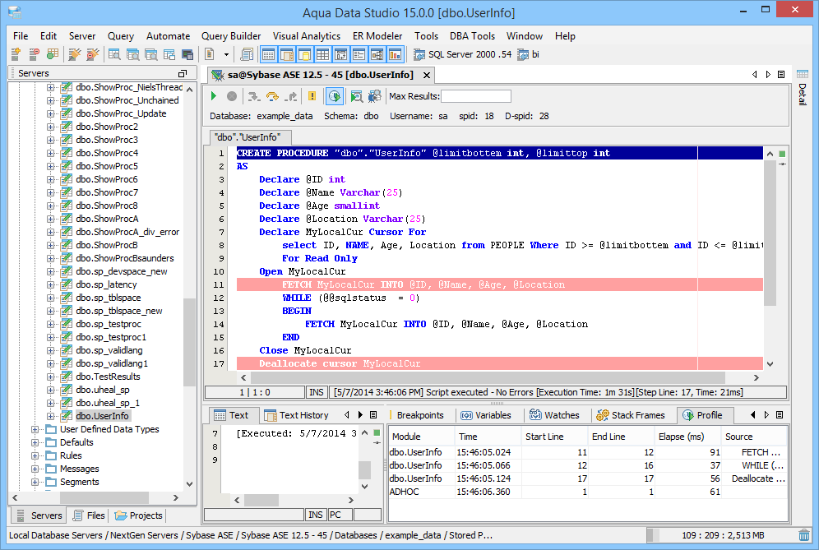Click the Step Out debugger icon
This screenshot has width=819, height=550.
point(291,96)
